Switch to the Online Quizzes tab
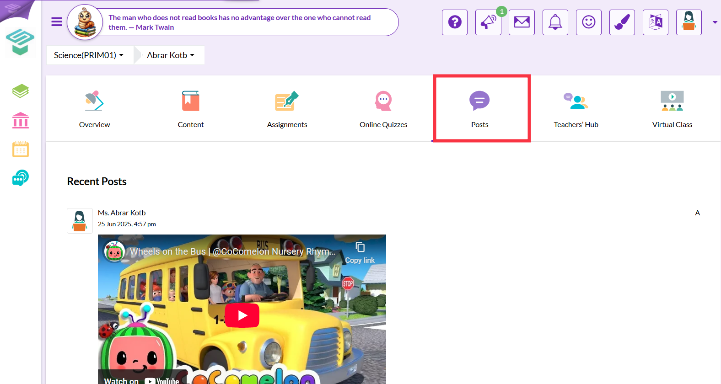This screenshot has height=384, width=721. tap(383, 109)
